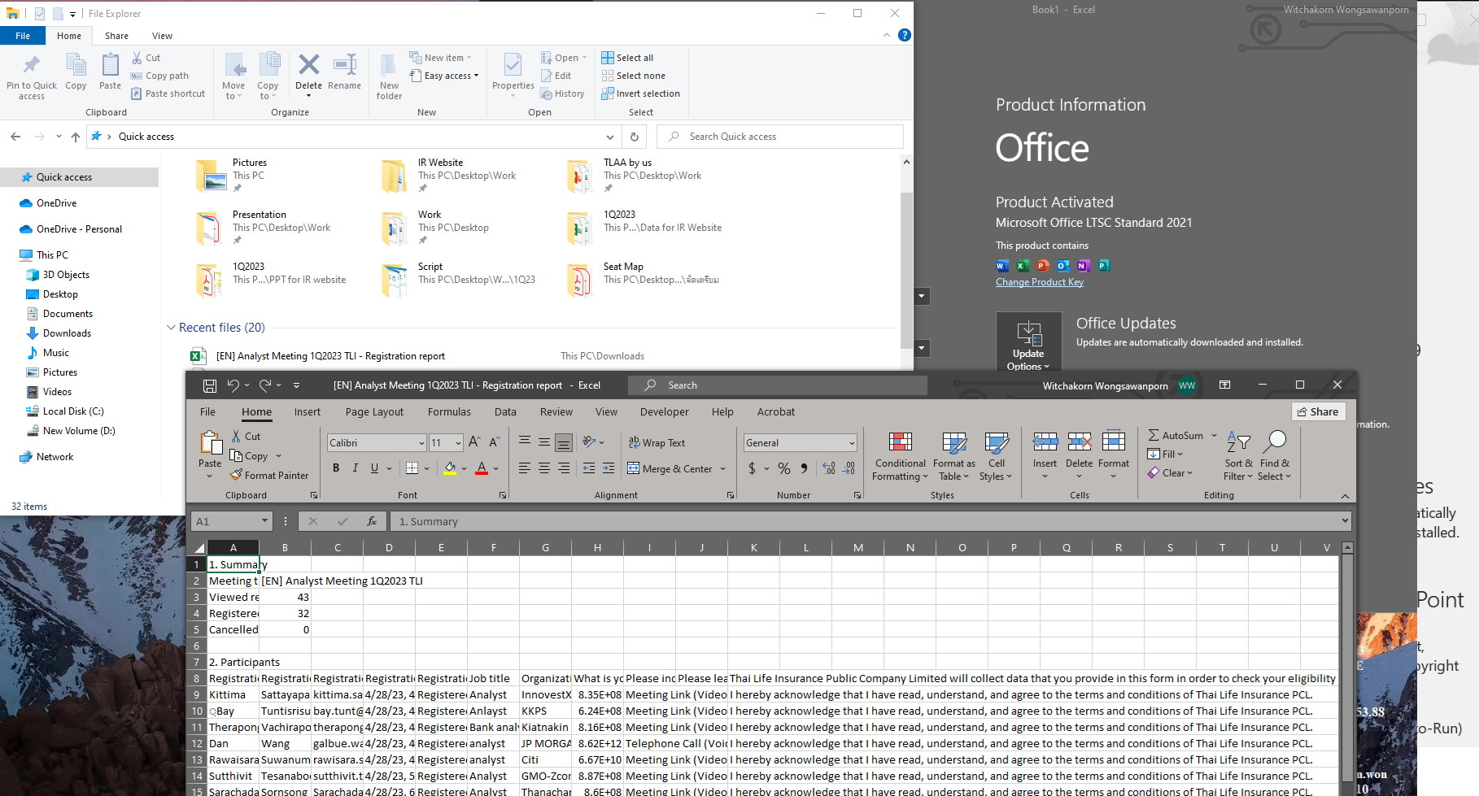
Task: Open Cell Styles gallery icon
Action: pyautogui.click(x=997, y=441)
